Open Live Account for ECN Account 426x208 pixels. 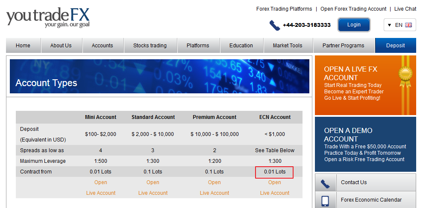click(x=275, y=188)
